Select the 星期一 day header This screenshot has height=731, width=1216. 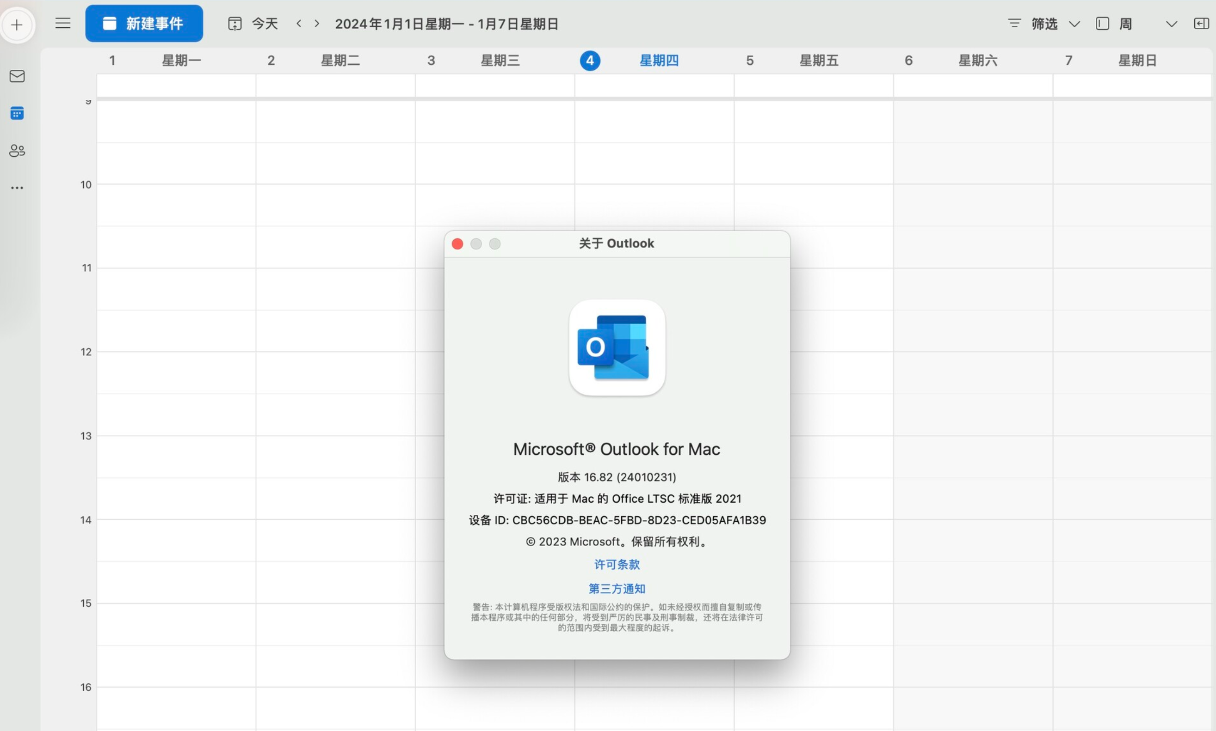point(181,61)
